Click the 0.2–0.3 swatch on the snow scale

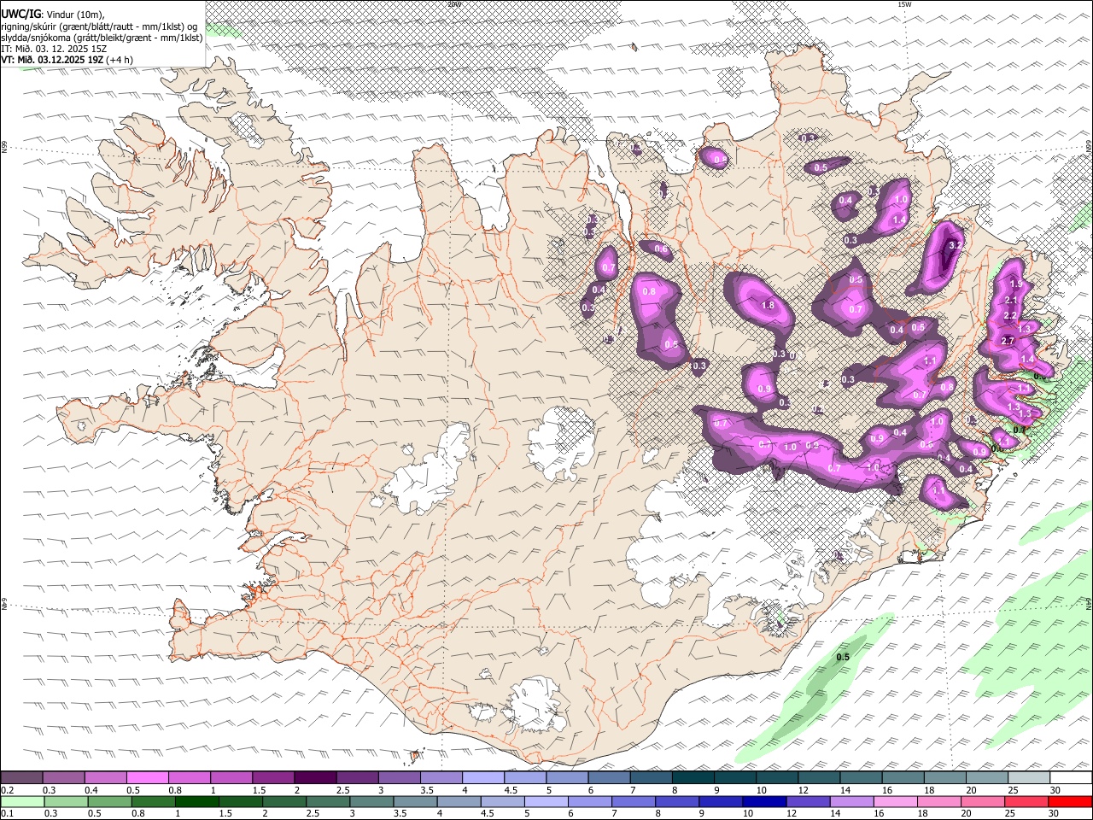[x=22, y=777]
